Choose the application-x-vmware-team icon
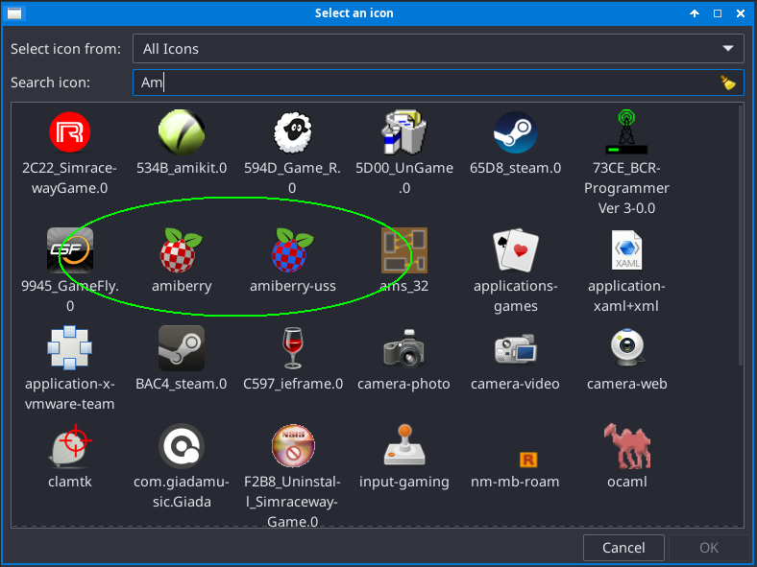Image resolution: width=757 pixels, height=567 pixels. coord(69,348)
